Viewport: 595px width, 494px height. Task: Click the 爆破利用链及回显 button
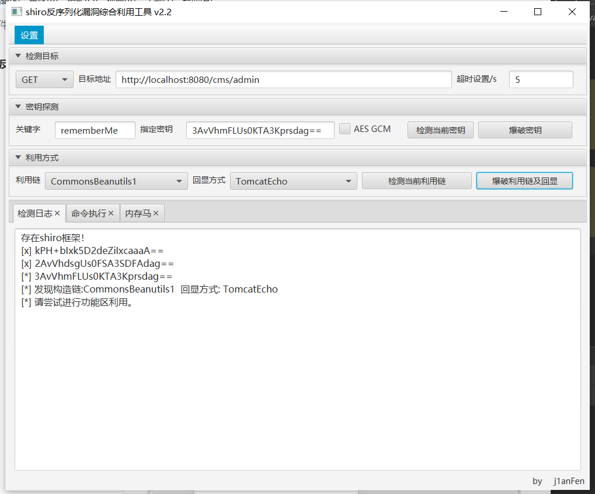pyautogui.click(x=524, y=181)
